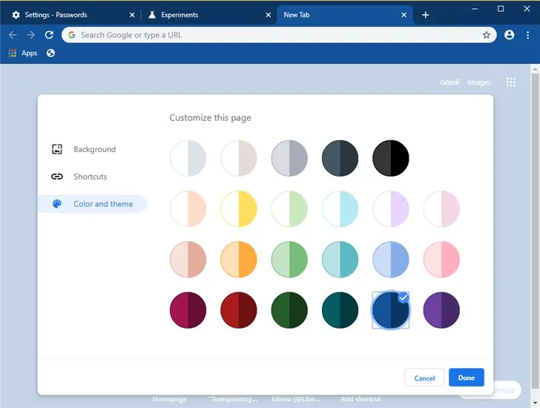Screen dimensions: 540x408
Task: Apply the dark green color theme
Action: [x=289, y=310]
